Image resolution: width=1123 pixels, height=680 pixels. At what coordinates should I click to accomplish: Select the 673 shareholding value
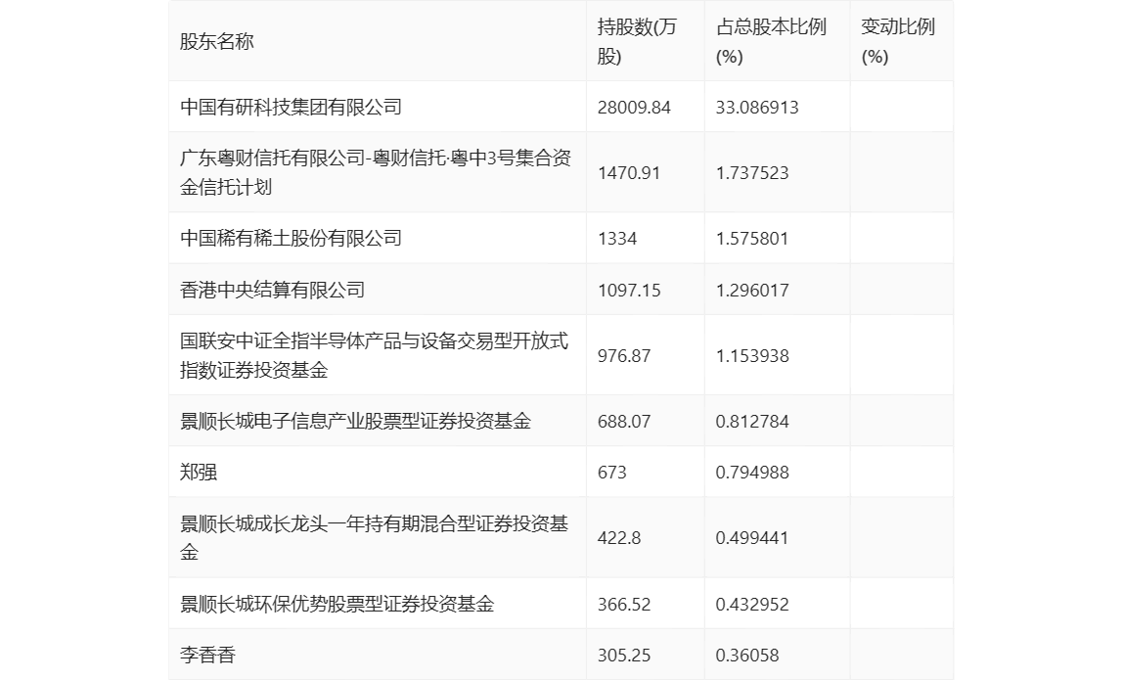[x=611, y=473]
